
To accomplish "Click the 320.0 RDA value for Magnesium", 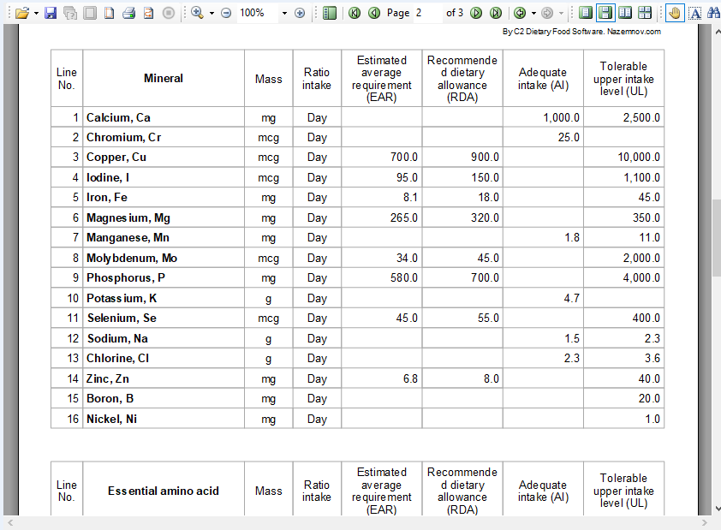I will tap(485, 217).
